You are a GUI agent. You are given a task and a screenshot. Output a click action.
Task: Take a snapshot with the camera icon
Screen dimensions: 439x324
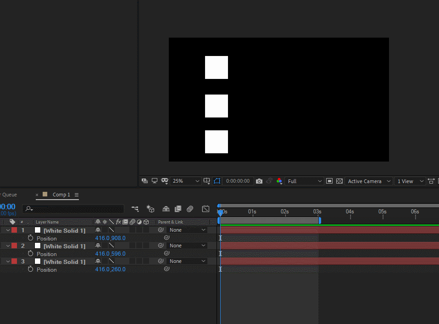tap(259, 181)
